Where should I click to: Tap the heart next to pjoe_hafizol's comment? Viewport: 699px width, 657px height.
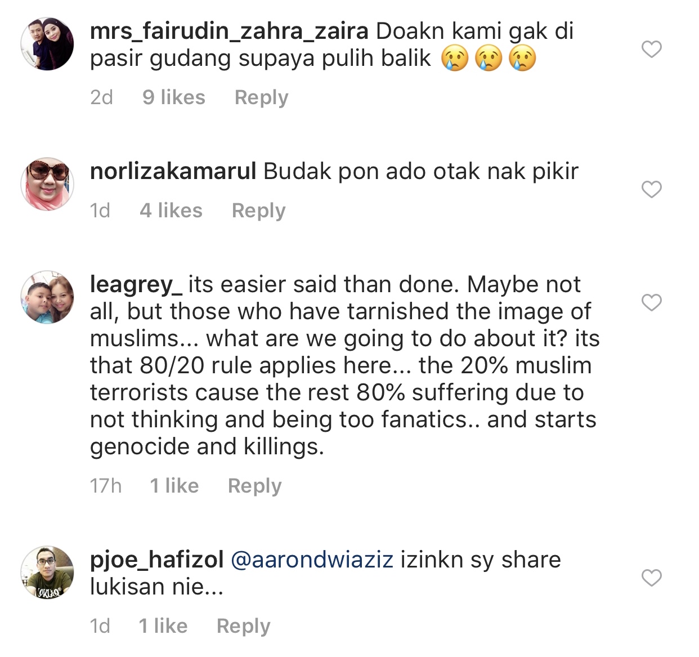[x=652, y=578]
